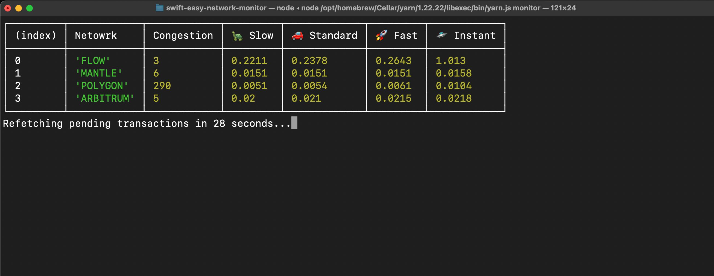Maximize the terminal with the green button
The width and height of the screenshot is (714, 276).
click(x=29, y=8)
